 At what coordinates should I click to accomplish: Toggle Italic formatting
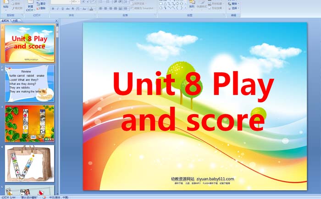pos(58,9)
